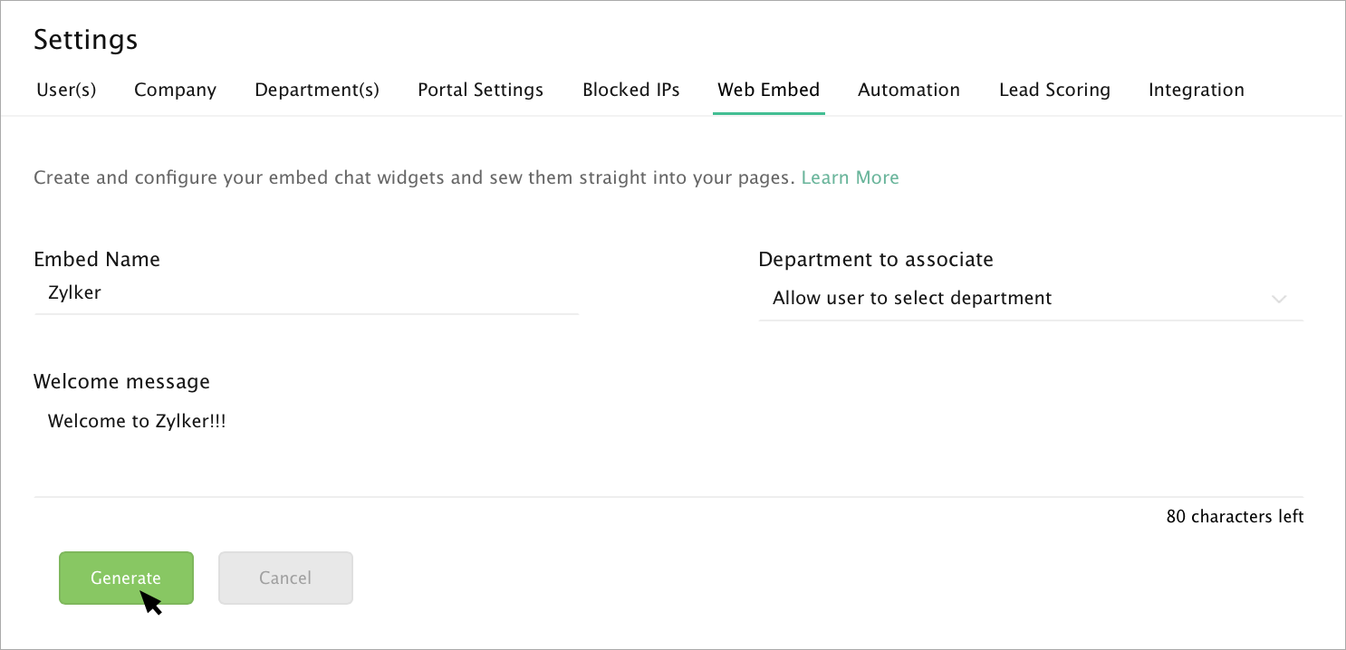Click the 'Welcome to Zylker!!!' message text
The image size is (1346, 650).
136,421
